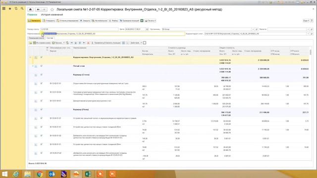Click the right-arrow indent icon in table toolbar

point(71,43)
